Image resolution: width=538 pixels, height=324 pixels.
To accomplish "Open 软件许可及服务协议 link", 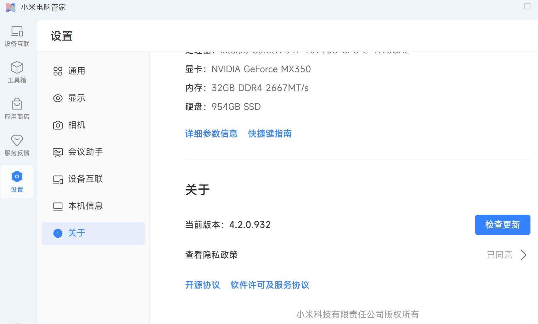I will [270, 285].
